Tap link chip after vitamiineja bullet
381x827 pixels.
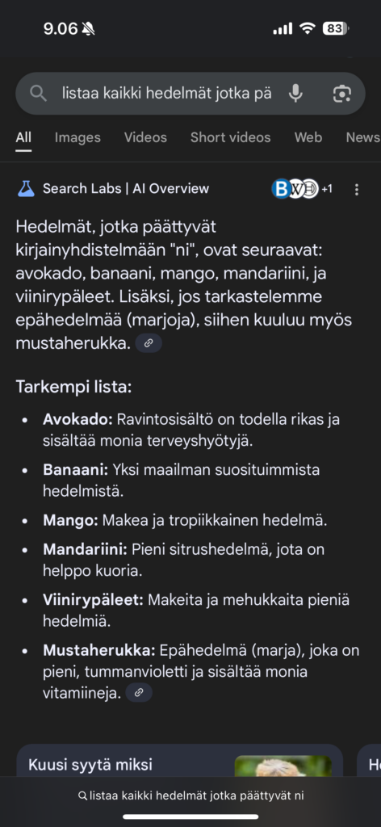tap(139, 692)
